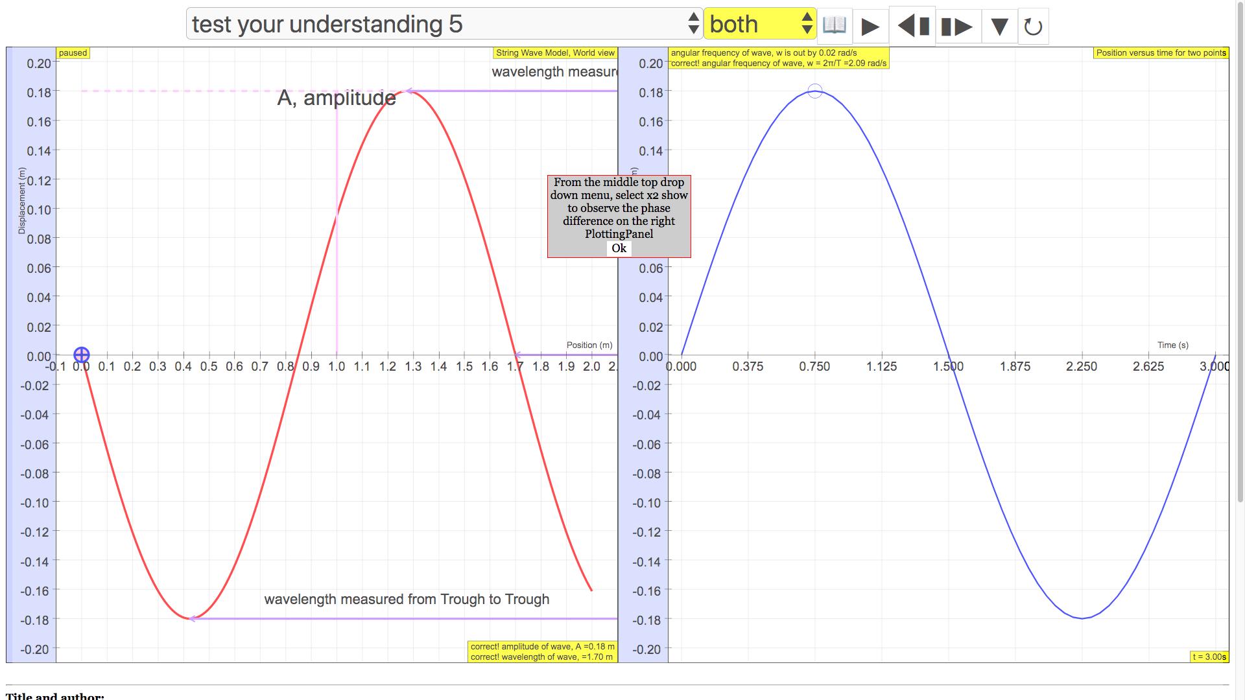Click the 'Position (m)' axis label
This screenshot has height=700, width=1245.
click(589, 345)
